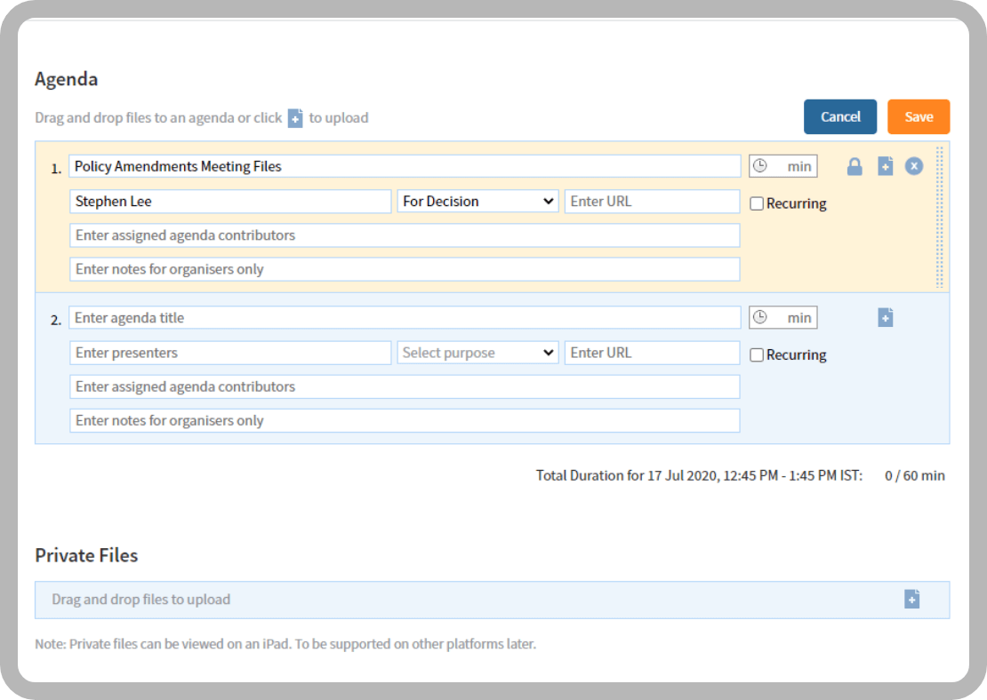987x700 pixels.
Task: Click the clock icon in agenda 1 duration
Action: 760,166
